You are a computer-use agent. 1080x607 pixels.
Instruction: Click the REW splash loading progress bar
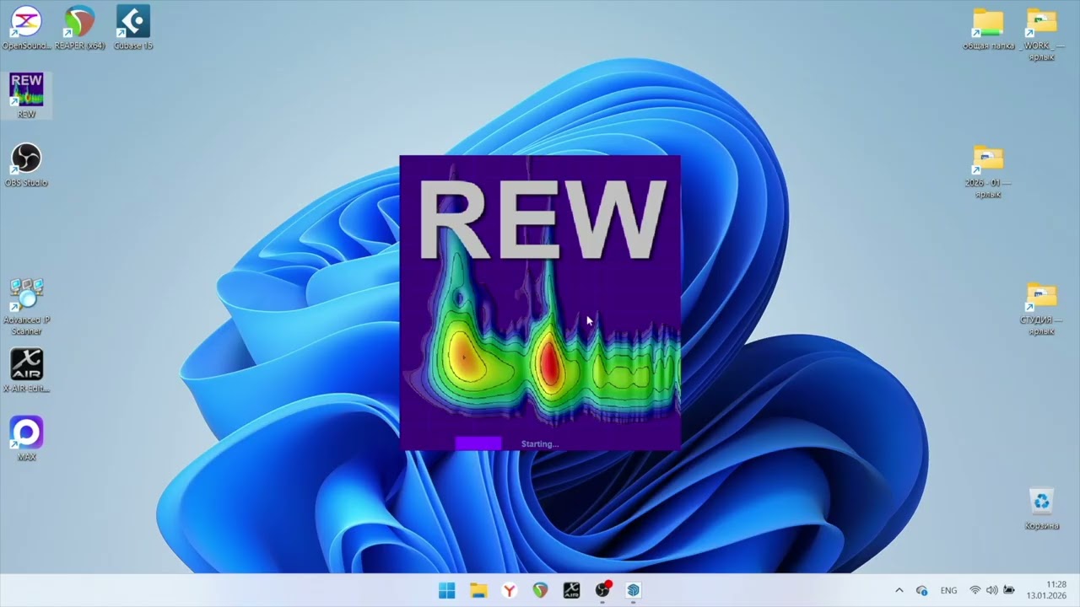[478, 443]
